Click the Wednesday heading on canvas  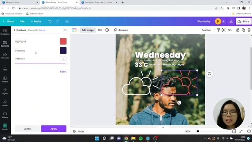click(x=160, y=55)
